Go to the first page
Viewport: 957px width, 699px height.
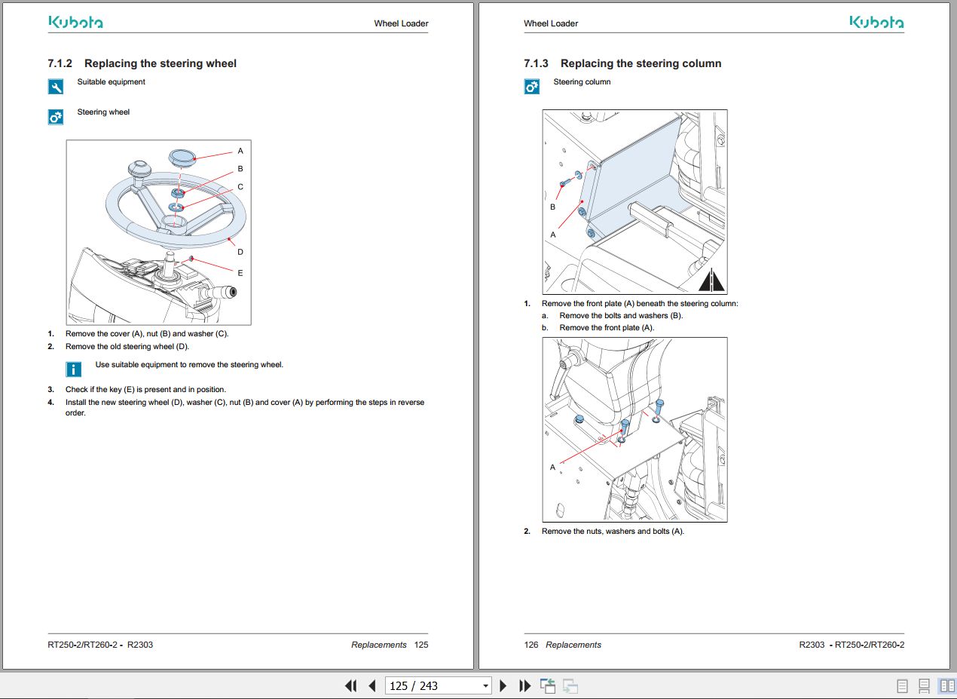pos(350,685)
